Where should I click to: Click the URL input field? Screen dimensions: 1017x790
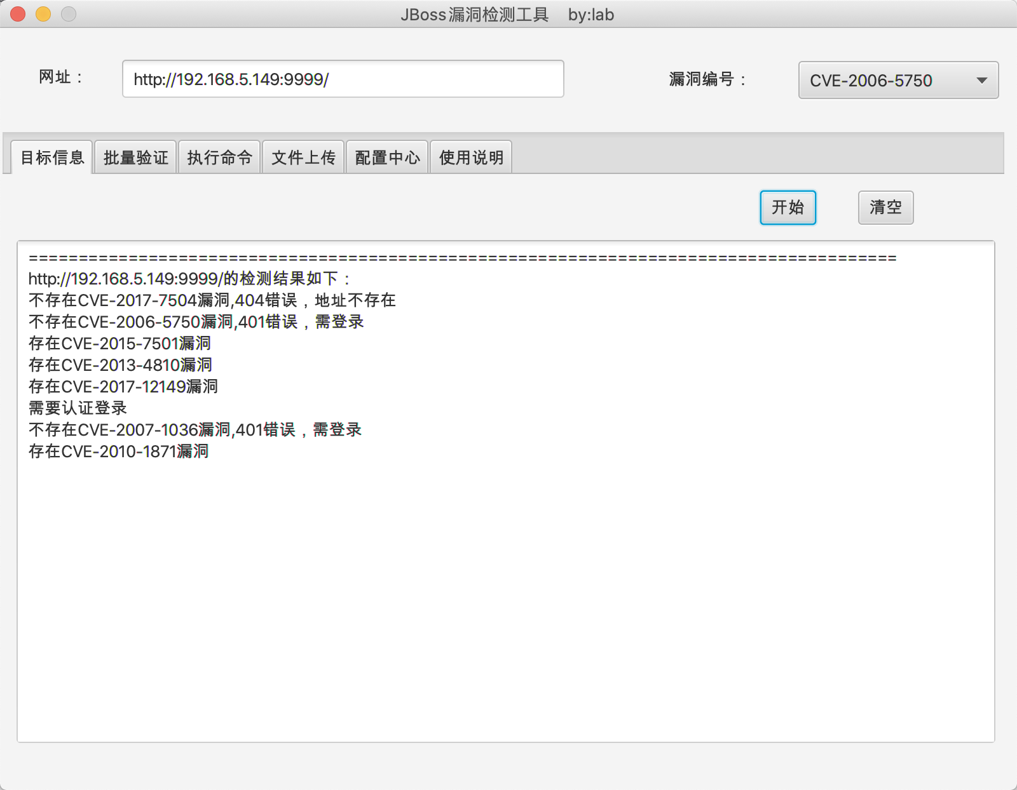coord(343,79)
